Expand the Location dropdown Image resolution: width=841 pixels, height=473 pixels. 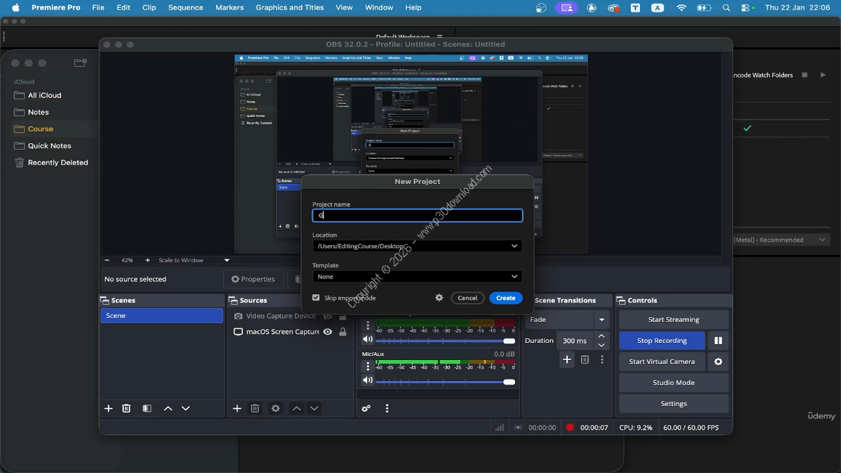pos(514,246)
